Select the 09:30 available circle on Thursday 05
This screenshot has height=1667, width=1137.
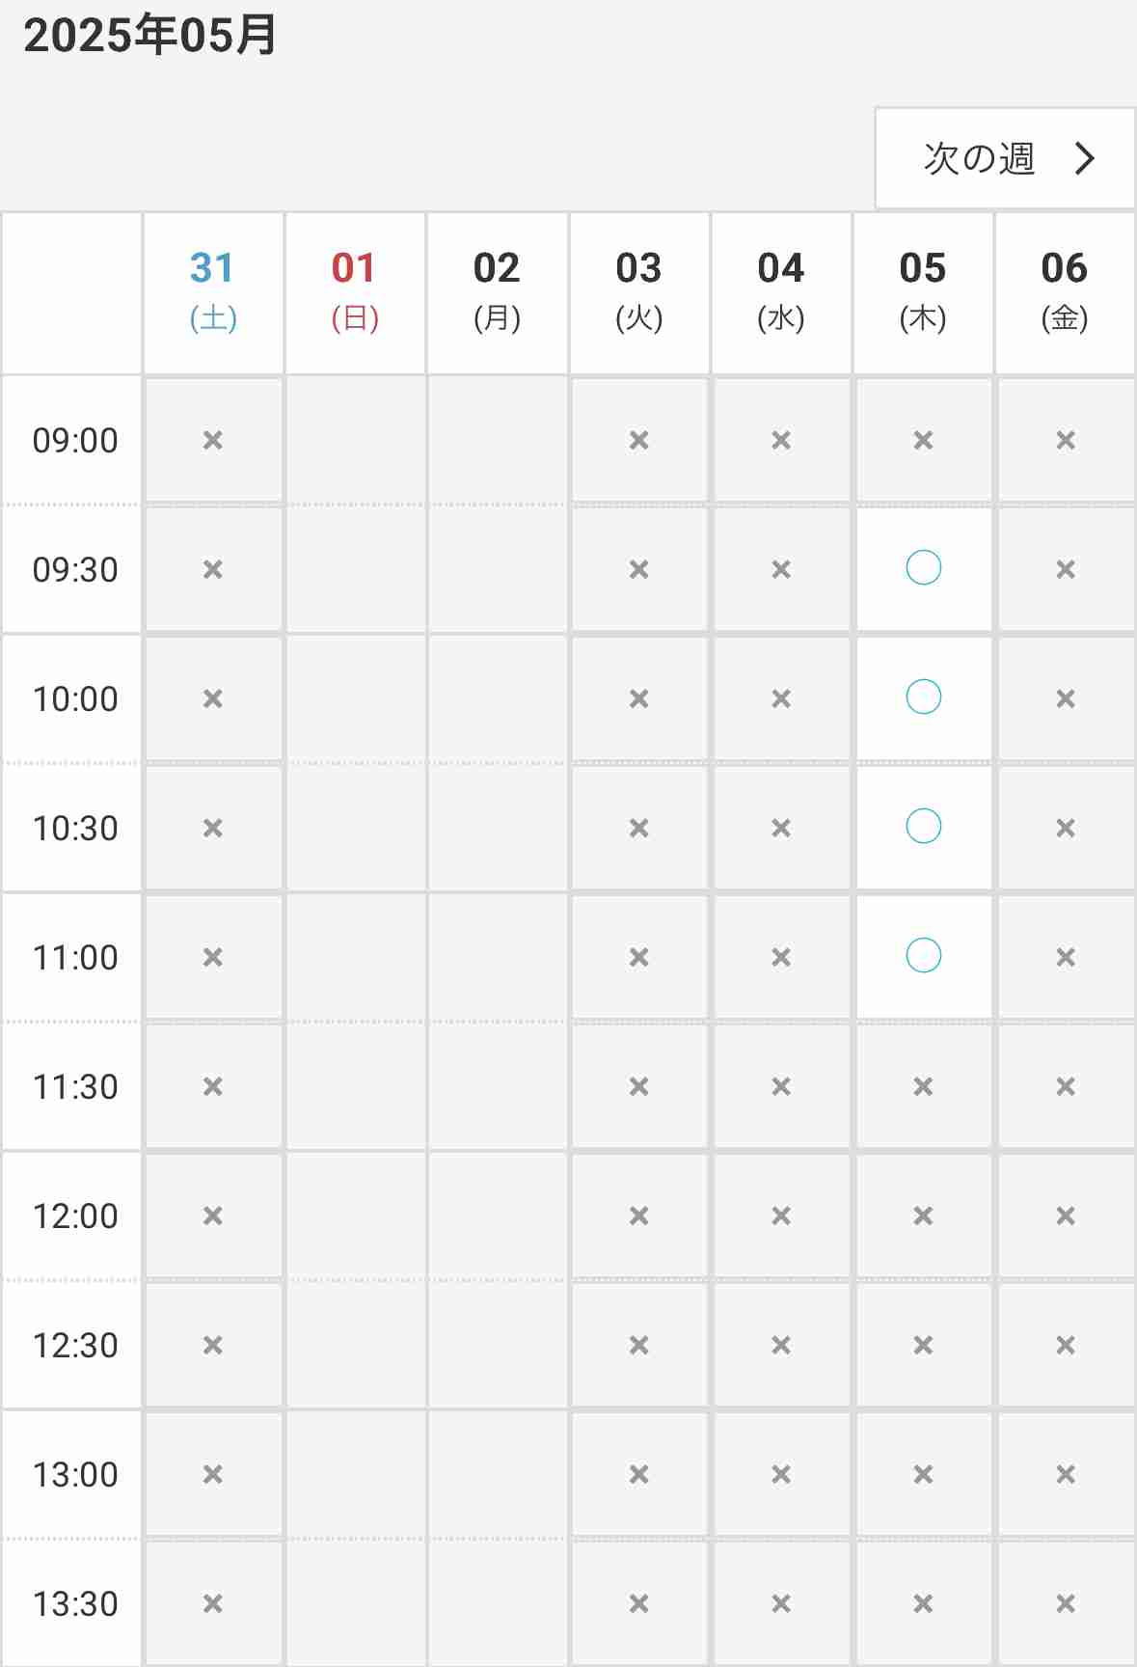coord(923,568)
